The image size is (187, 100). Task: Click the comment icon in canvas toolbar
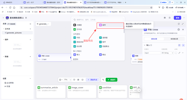74,80
